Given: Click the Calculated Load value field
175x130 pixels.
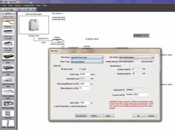Looking at the screenshot, I should 85,78.
